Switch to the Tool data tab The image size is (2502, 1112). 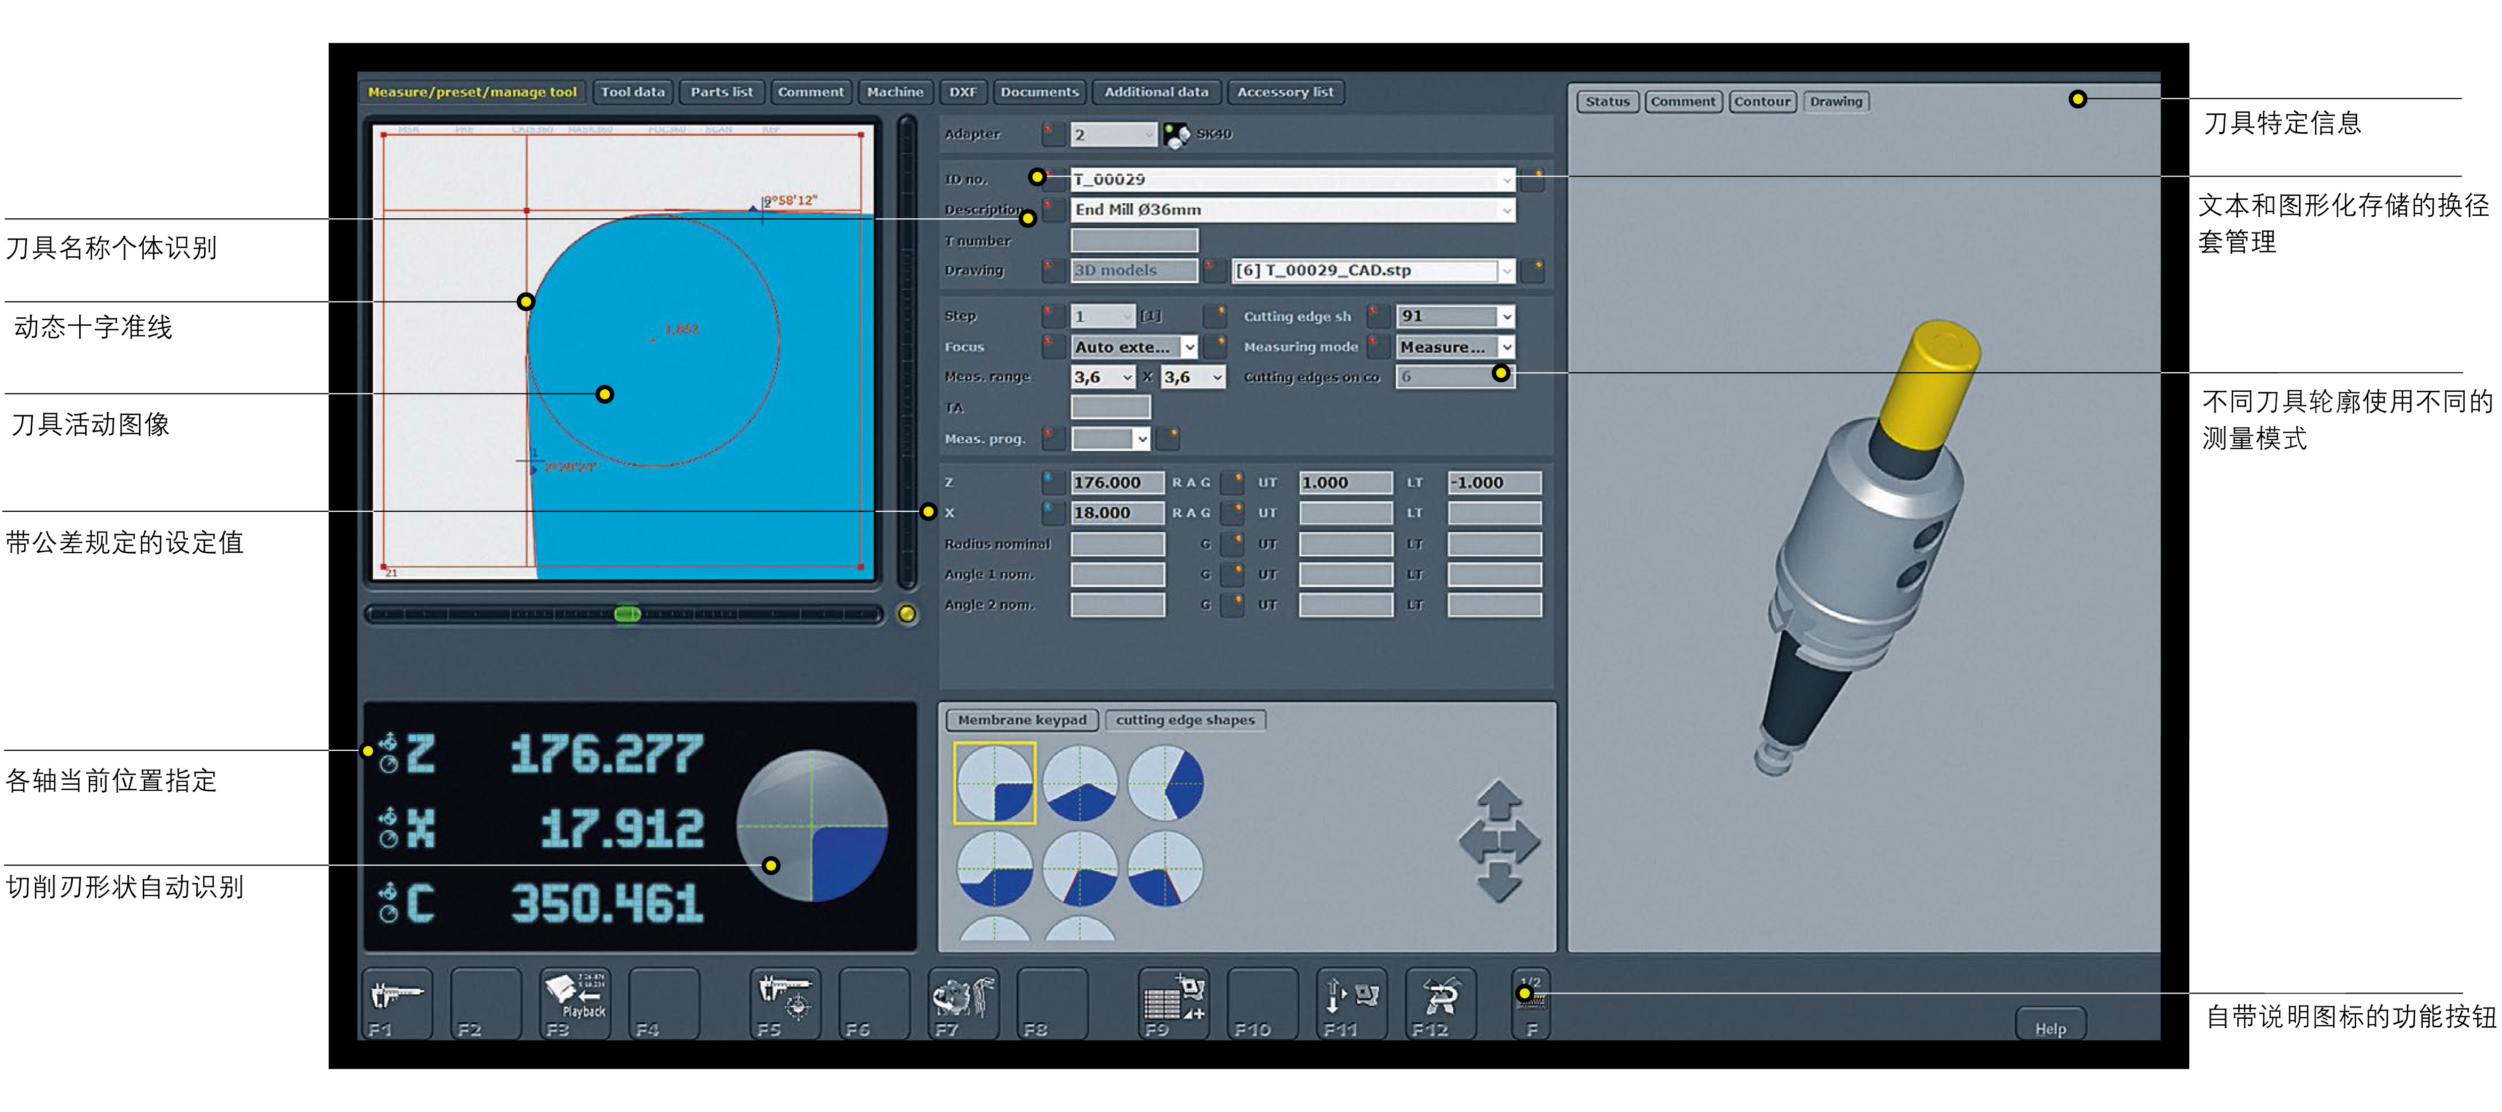point(632,92)
